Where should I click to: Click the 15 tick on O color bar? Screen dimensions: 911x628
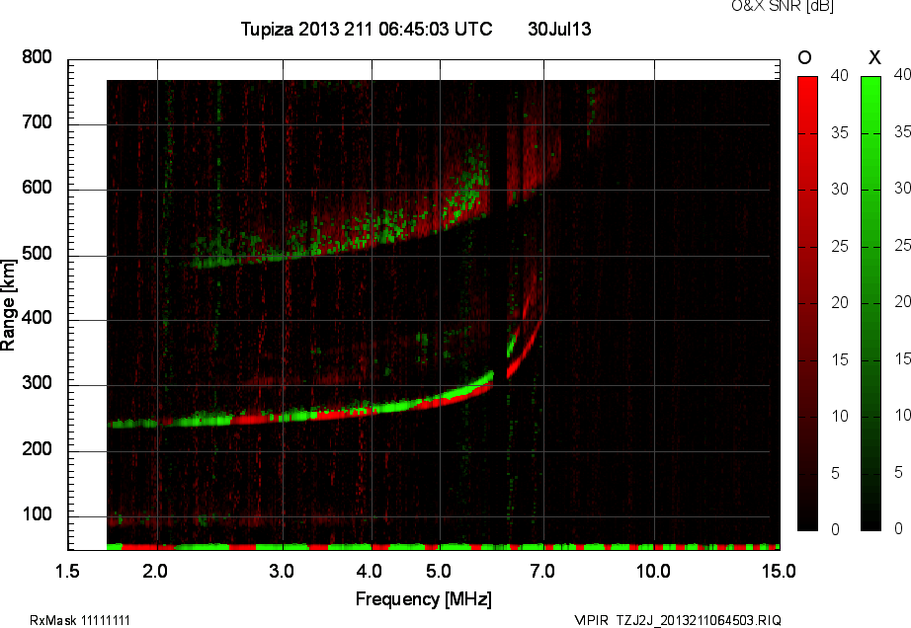pos(840,359)
